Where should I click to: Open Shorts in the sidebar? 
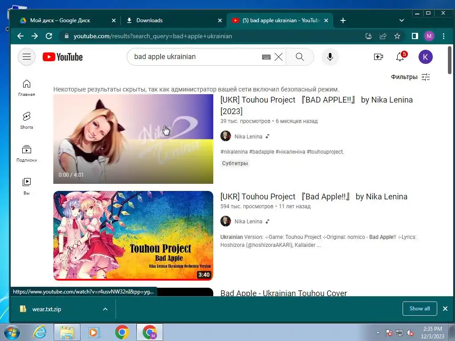(x=27, y=121)
